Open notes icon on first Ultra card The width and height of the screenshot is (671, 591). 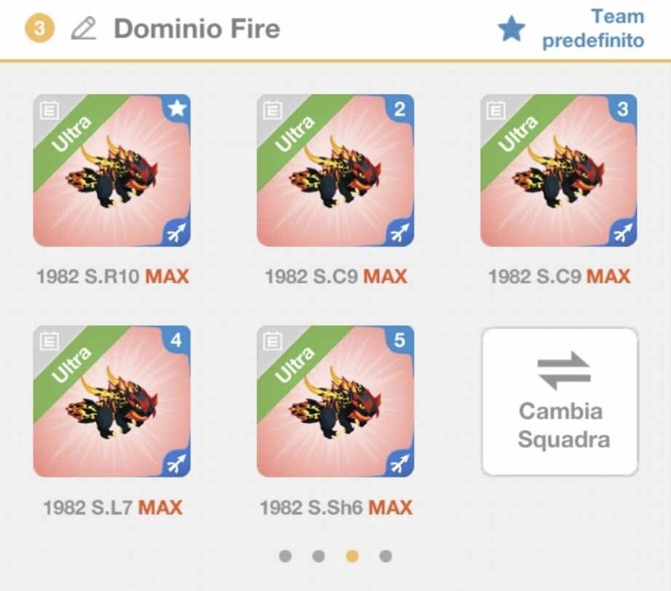point(49,111)
